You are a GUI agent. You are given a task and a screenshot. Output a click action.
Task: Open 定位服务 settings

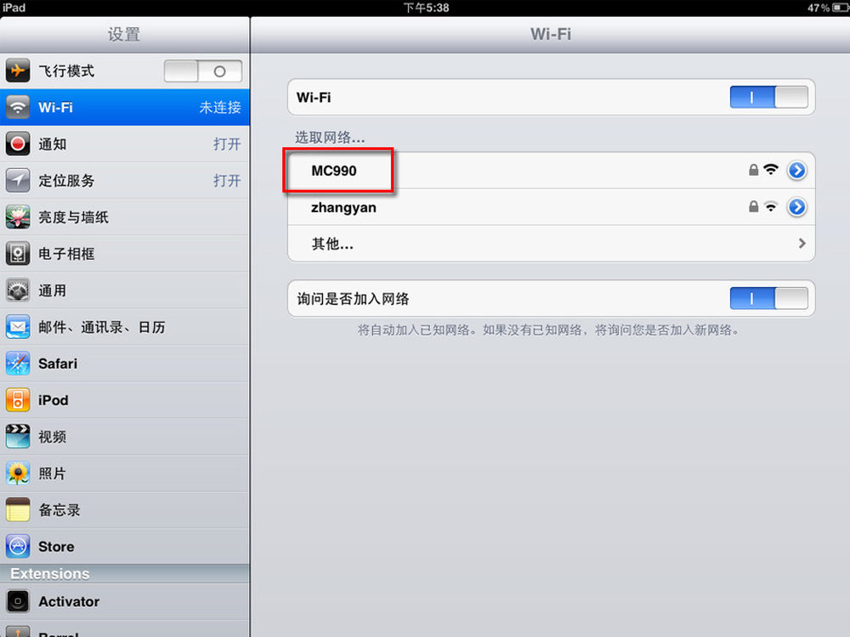click(125, 180)
